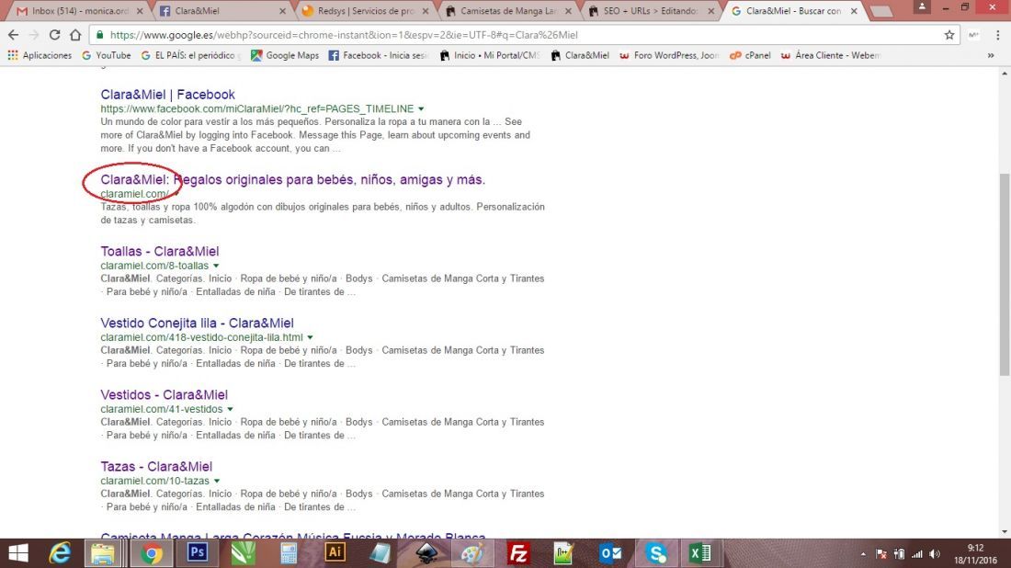The width and height of the screenshot is (1011, 568).
Task: Launch FileZilla from the taskbar
Action: tap(517, 553)
